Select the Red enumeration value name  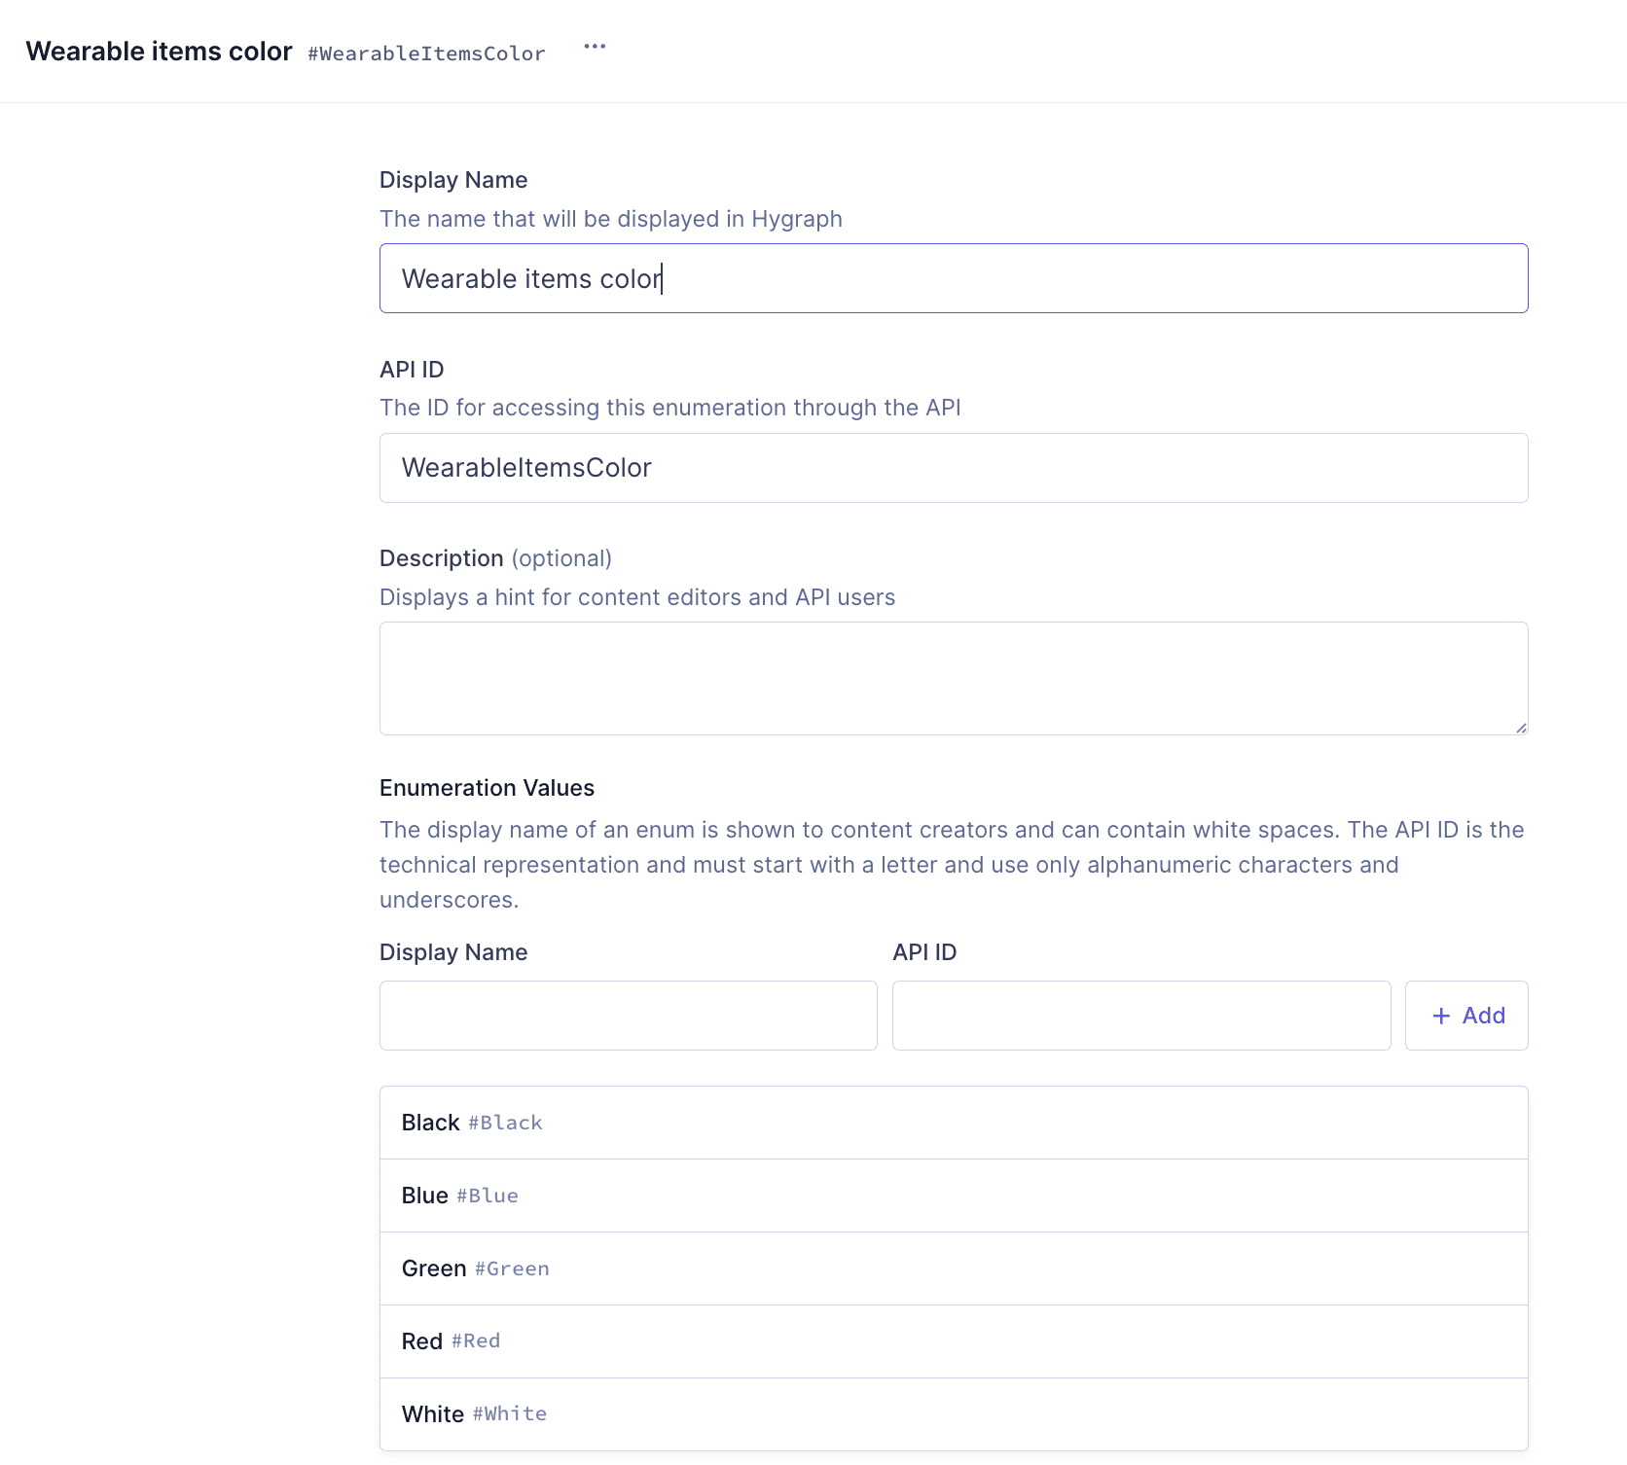pyautogui.click(x=422, y=1341)
